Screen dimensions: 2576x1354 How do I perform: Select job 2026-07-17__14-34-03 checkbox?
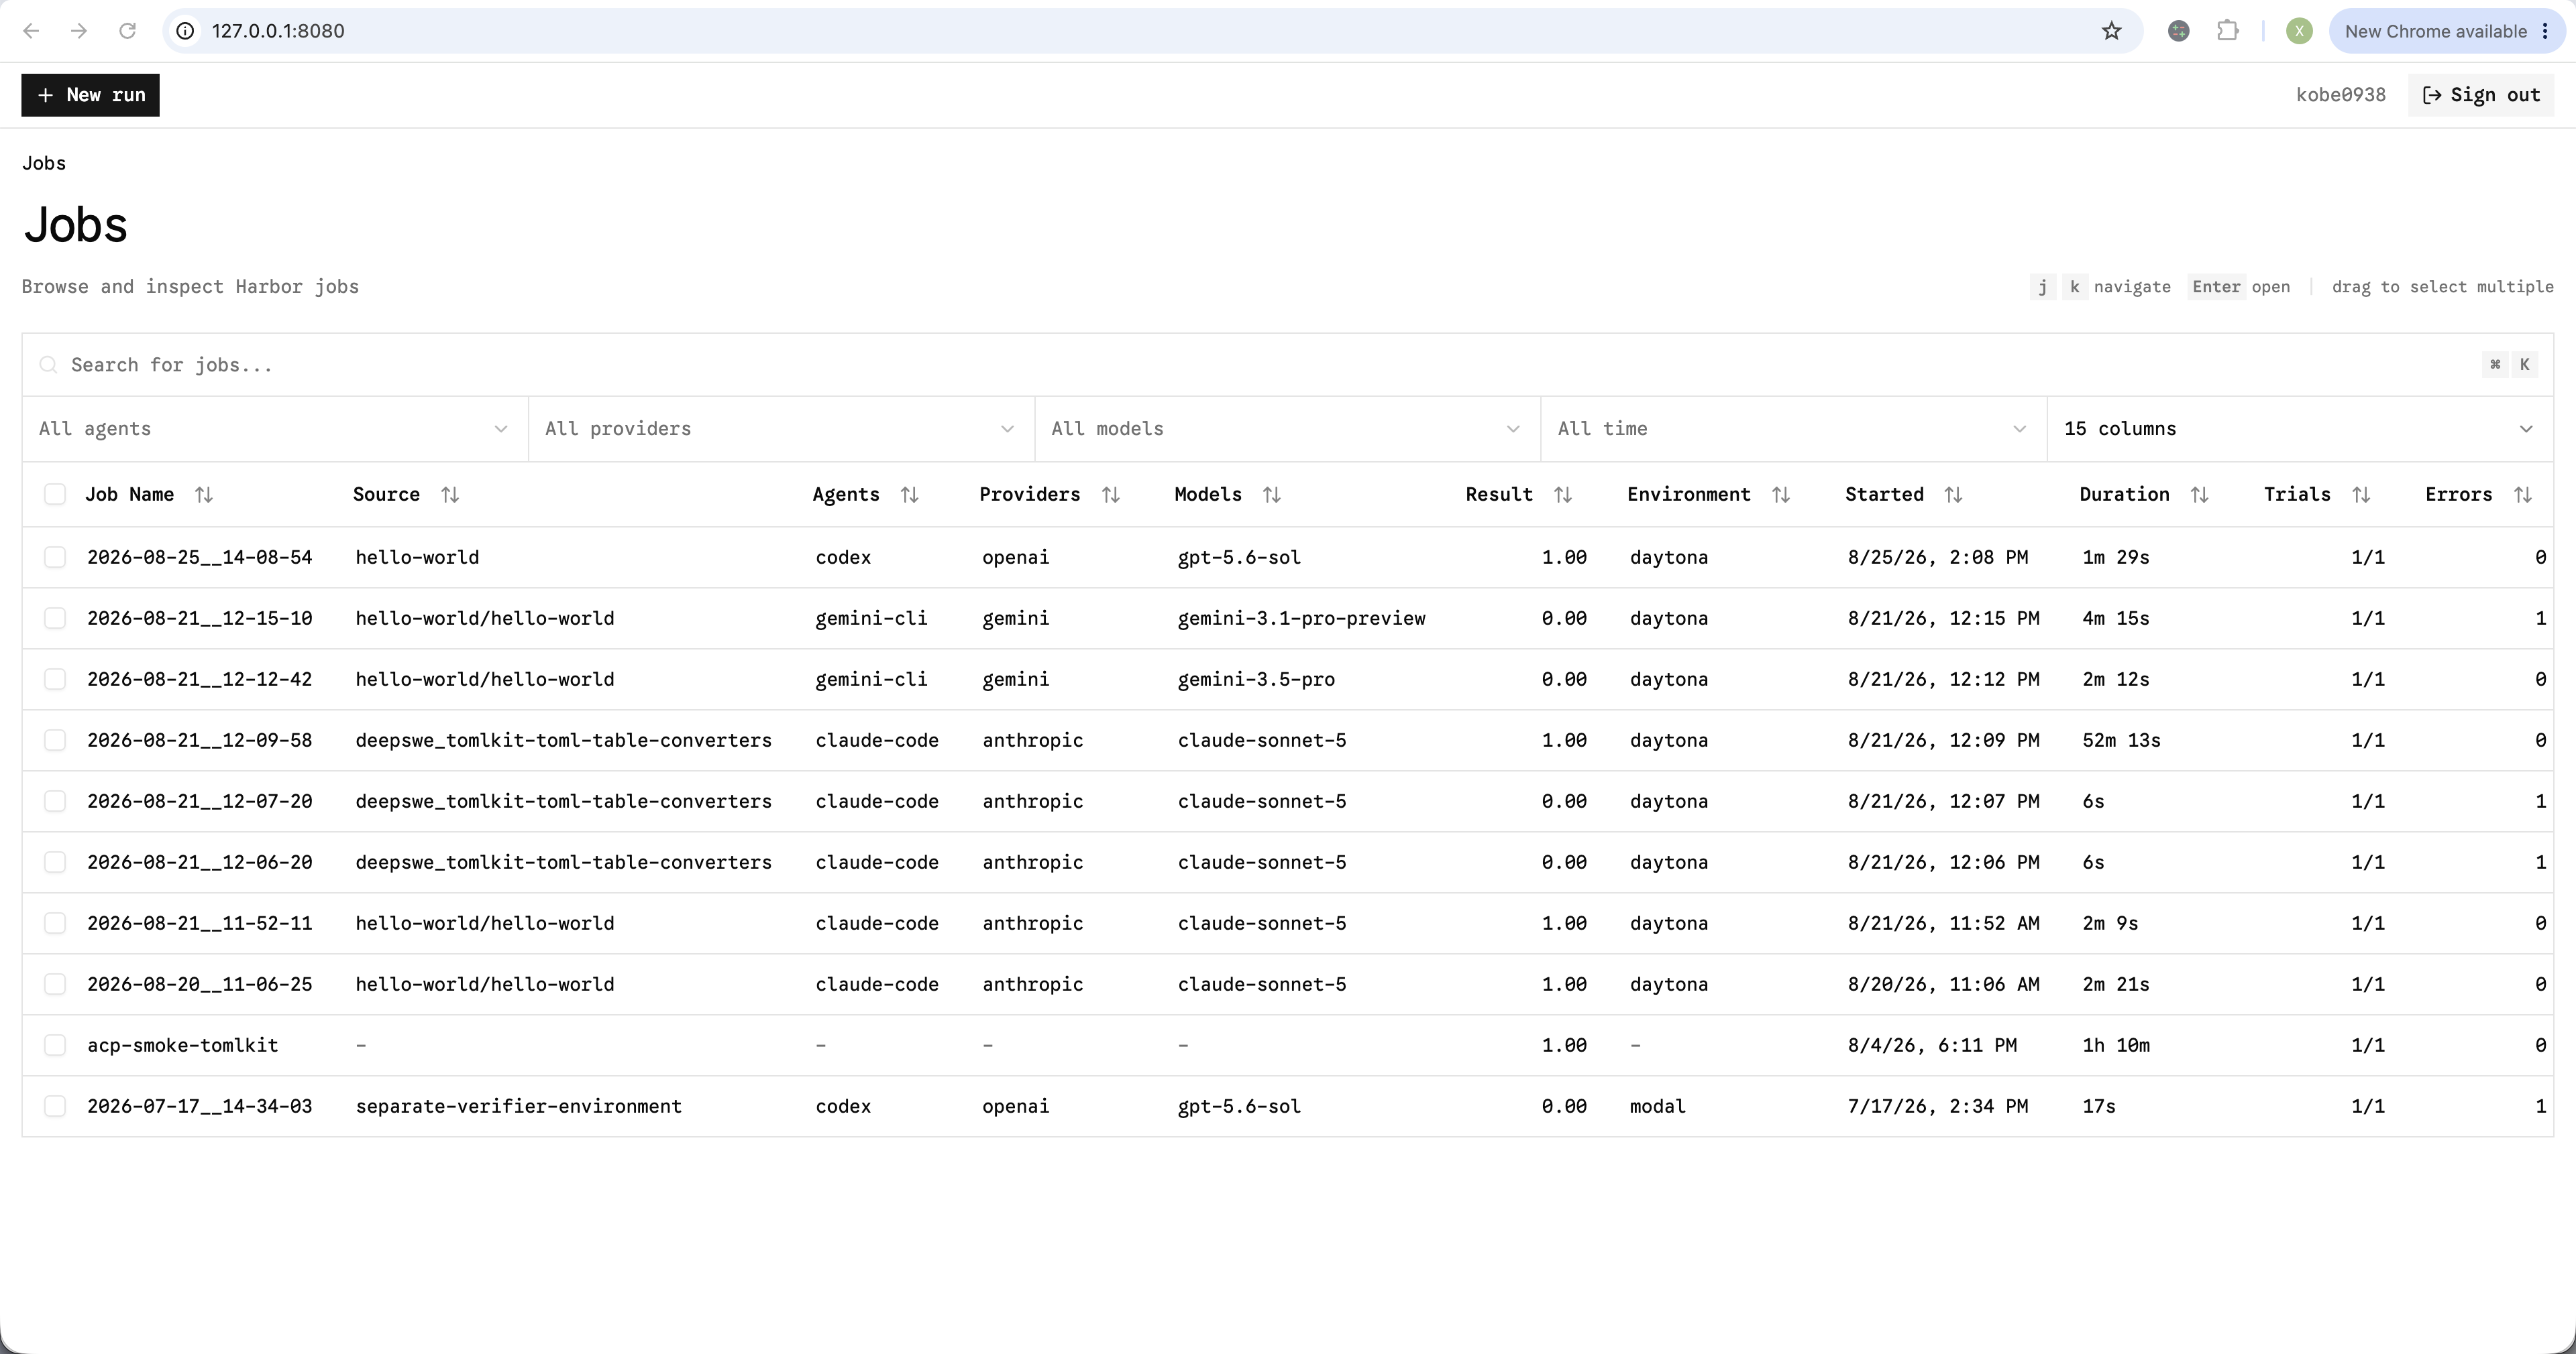(55, 1106)
